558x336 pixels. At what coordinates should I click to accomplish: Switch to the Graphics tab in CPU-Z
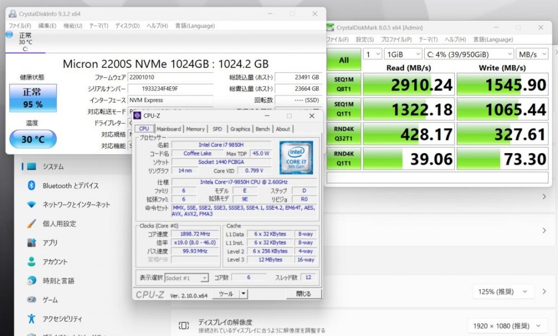(240, 129)
